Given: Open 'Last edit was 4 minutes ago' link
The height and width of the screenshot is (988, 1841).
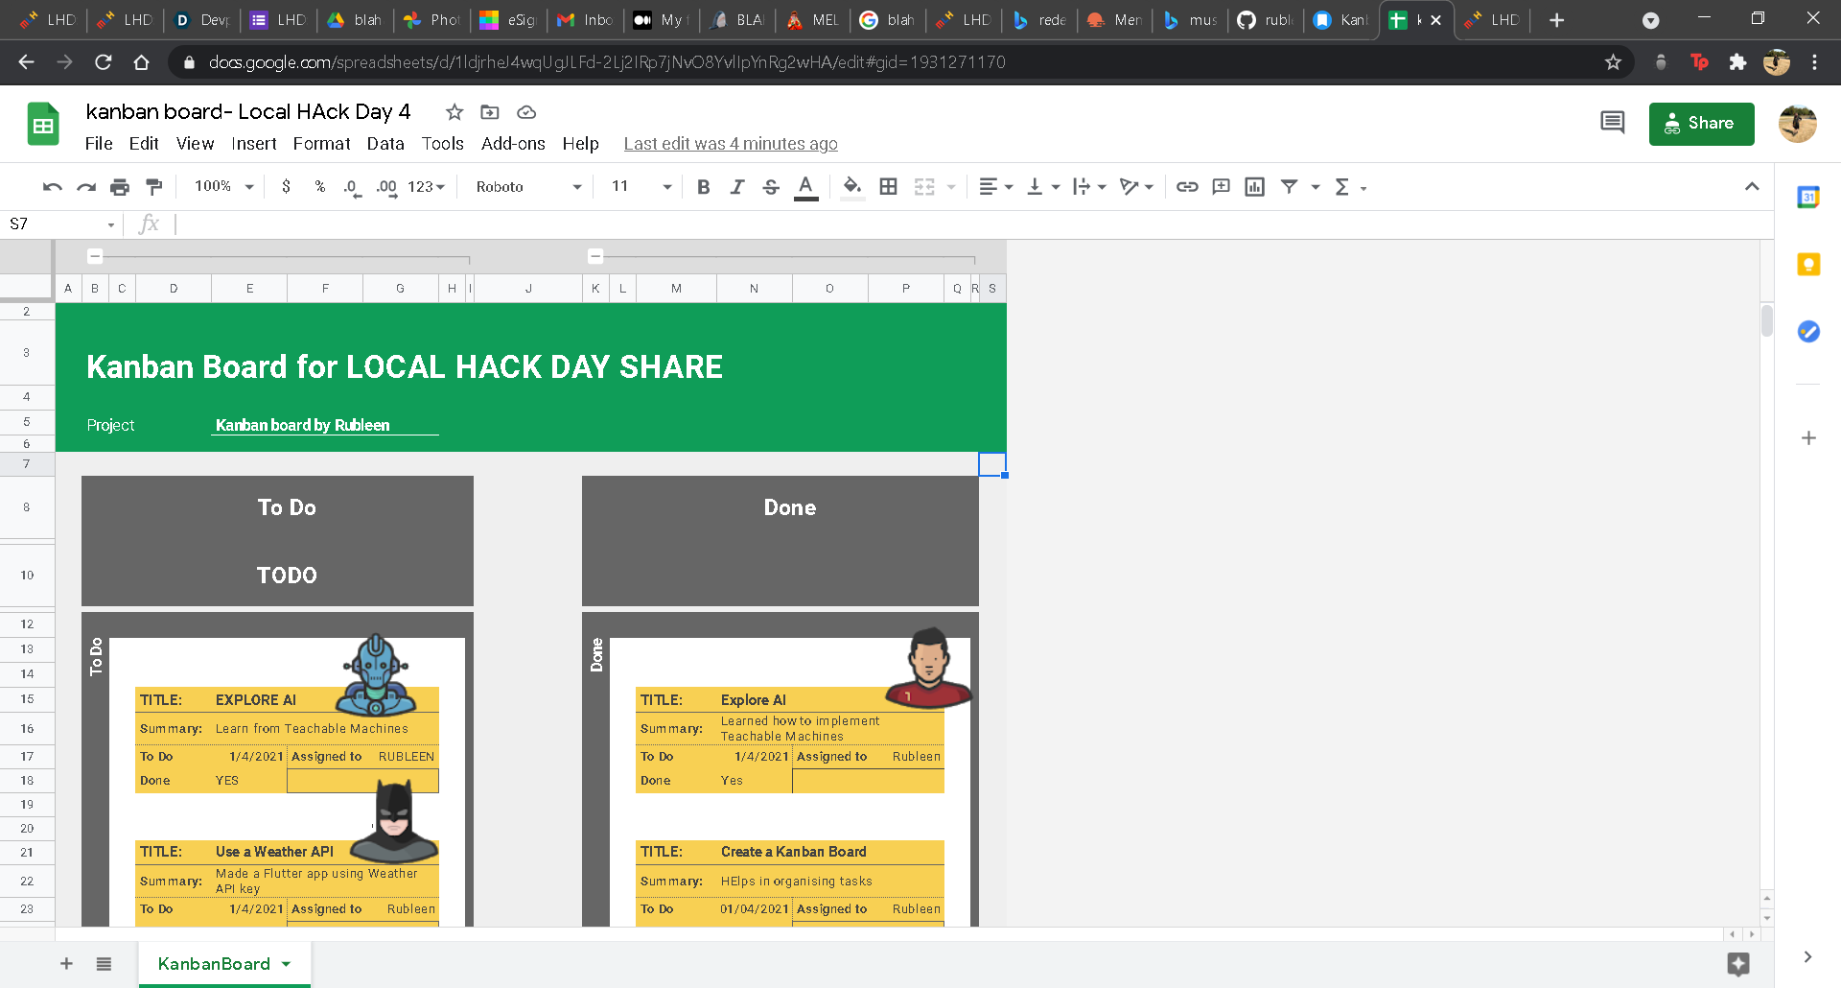Looking at the screenshot, I should [x=731, y=144].
